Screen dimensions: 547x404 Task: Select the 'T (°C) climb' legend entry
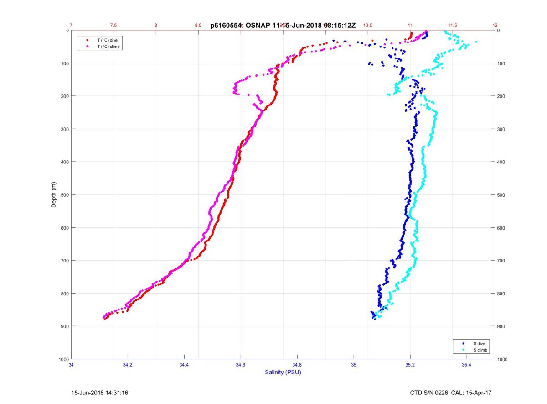coord(109,47)
